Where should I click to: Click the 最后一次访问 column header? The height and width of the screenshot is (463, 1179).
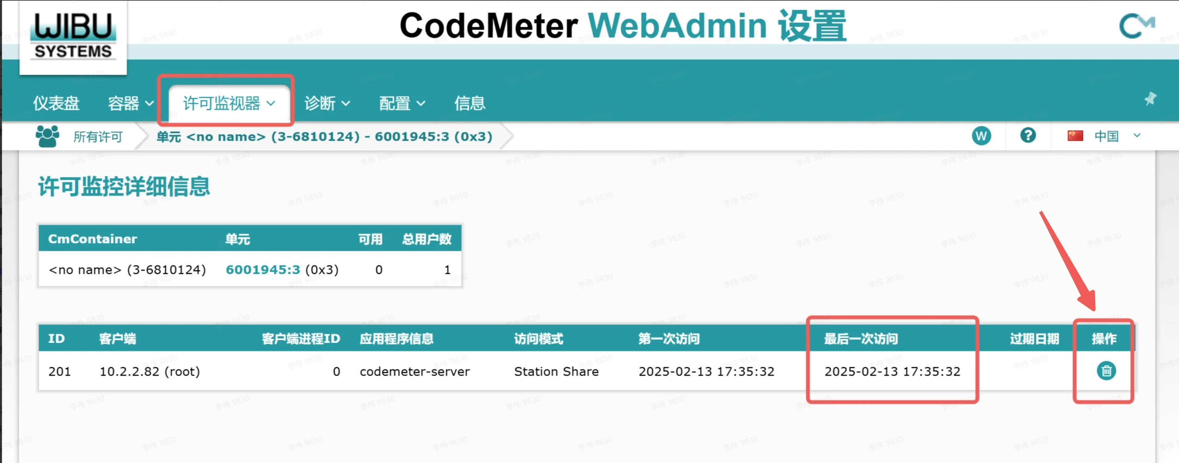pos(861,339)
